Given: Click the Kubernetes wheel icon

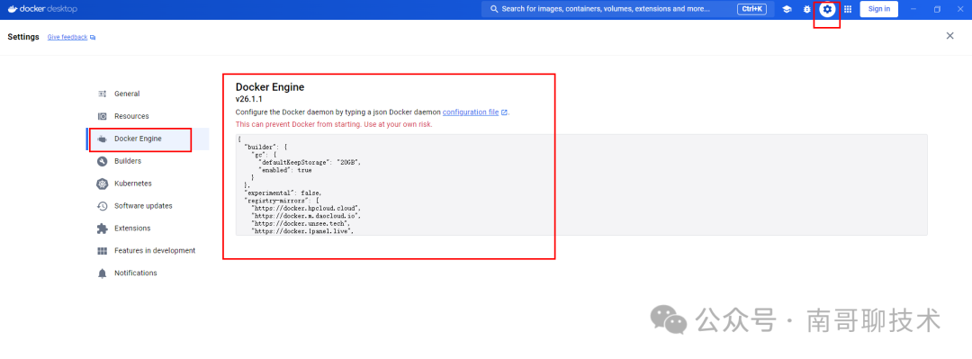Looking at the screenshot, I should coord(103,184).
